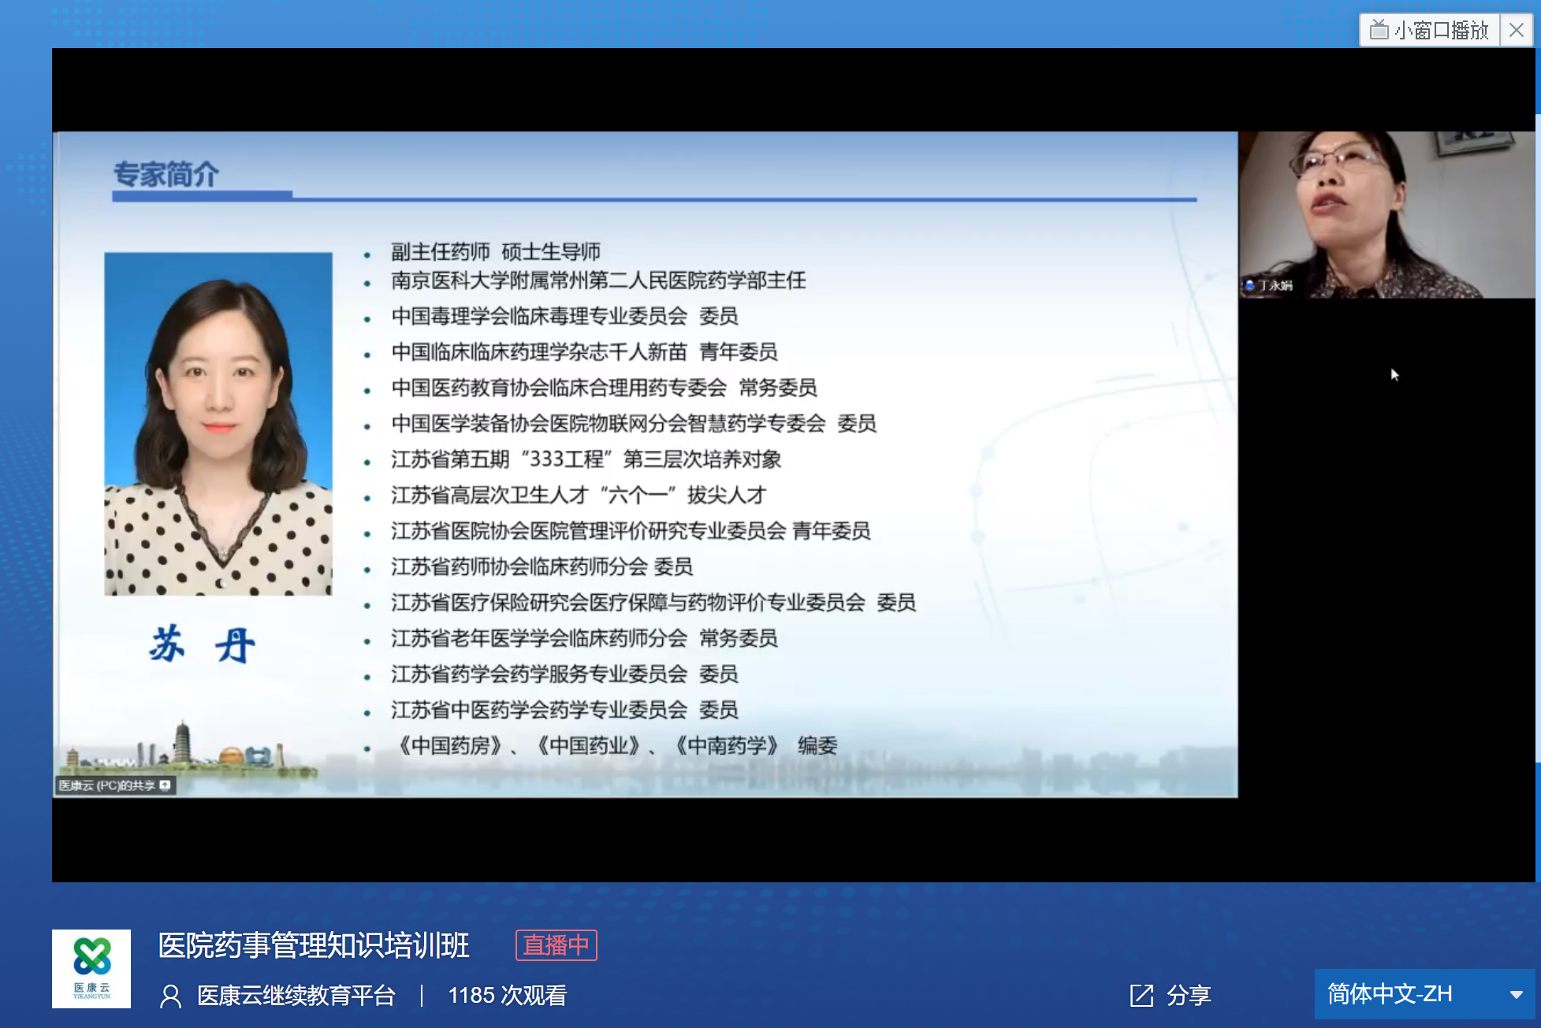Open the 简体中文-ZH language dropdown
Viewport: 1541px width, 1028px height.
pos(1390,993)
